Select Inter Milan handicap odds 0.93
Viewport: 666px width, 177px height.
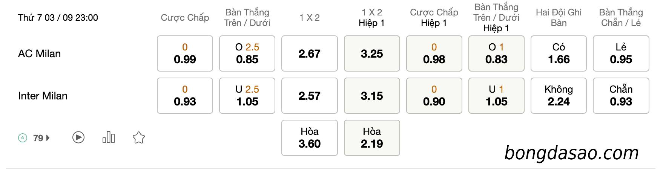(x=185, y=96)
